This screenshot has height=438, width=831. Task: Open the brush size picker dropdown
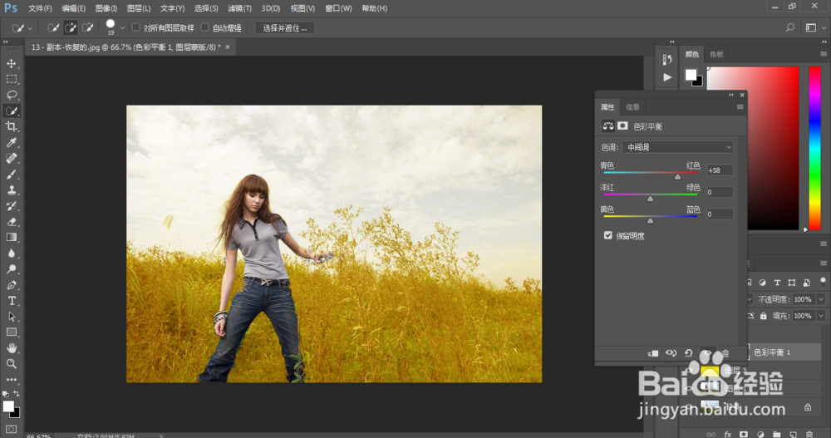pyautogui.click(x=122, y=28)
